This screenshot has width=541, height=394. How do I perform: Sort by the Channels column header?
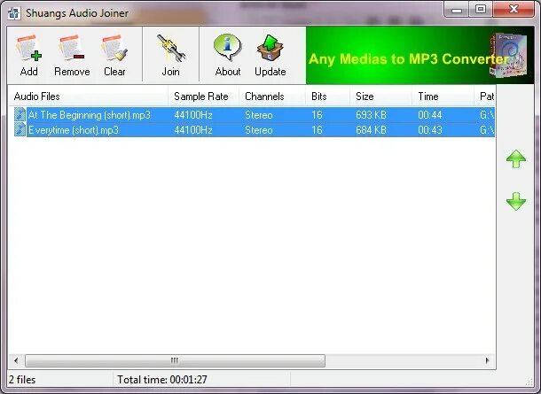272,97
